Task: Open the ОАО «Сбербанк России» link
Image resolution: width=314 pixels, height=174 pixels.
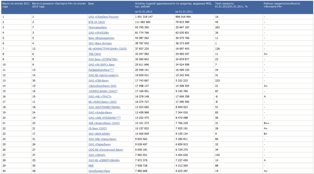Action: point(104,17)
